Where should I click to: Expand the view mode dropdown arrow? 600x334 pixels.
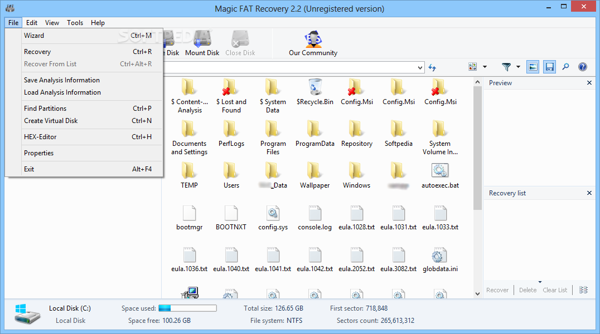485,67
